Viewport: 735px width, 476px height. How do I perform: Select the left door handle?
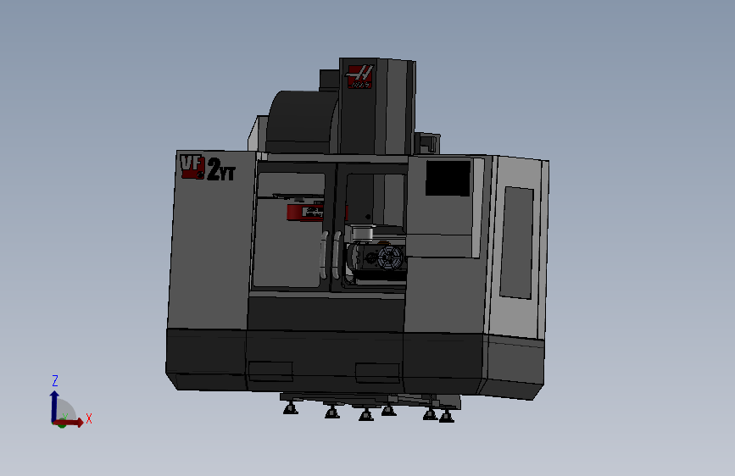325,255
